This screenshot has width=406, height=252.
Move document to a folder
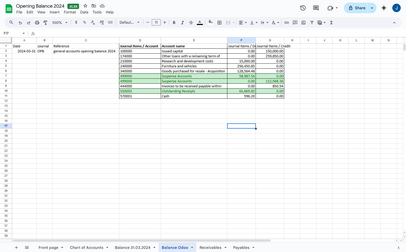pyautogui.click(x=94, y=6)
